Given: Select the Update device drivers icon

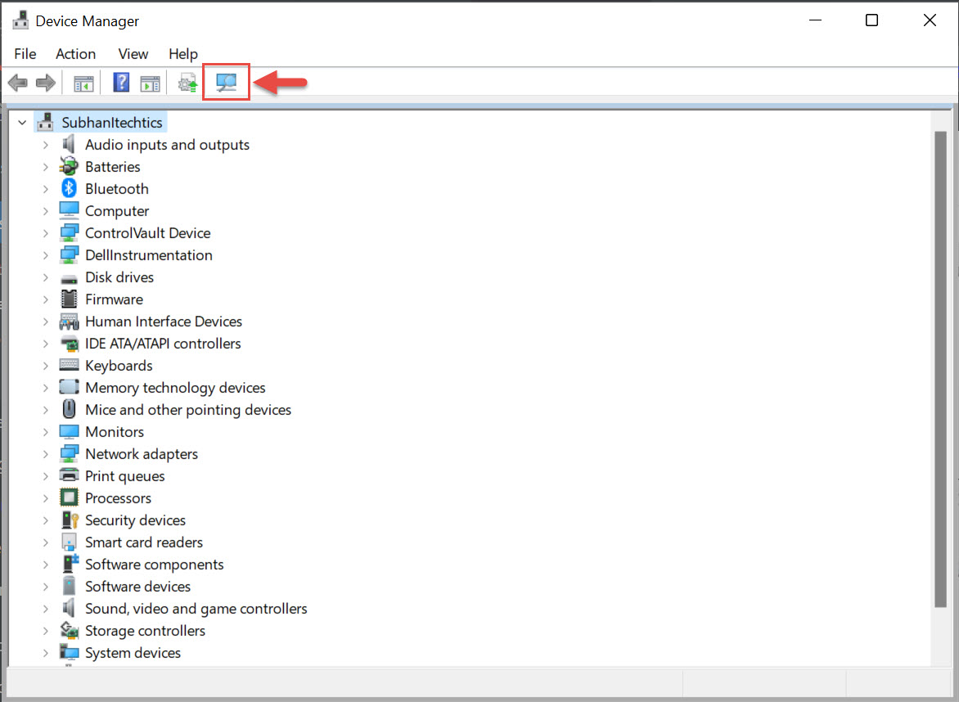Looking at the screenshot, I should (186, 82).
